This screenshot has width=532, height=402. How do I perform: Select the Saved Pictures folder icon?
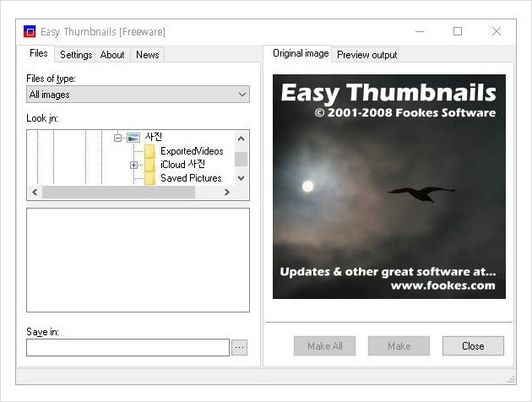click(x=149, y=178)
